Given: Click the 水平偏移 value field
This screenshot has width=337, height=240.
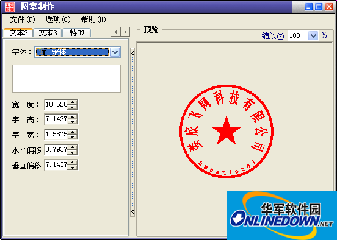Looking at the screenshot, I should (56, 149).
